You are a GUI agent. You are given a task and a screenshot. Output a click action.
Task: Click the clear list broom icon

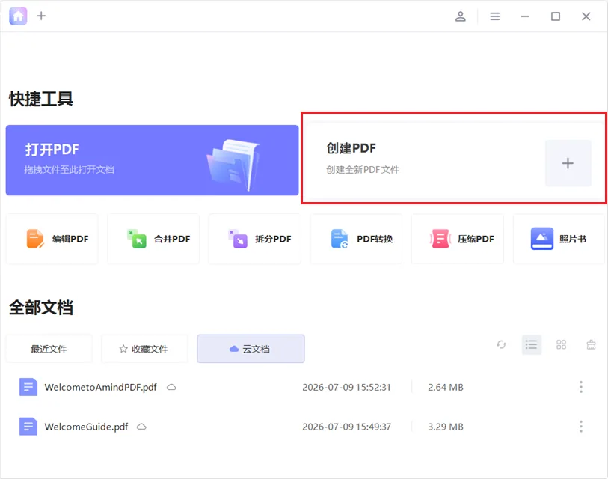[x=591, y=345]
